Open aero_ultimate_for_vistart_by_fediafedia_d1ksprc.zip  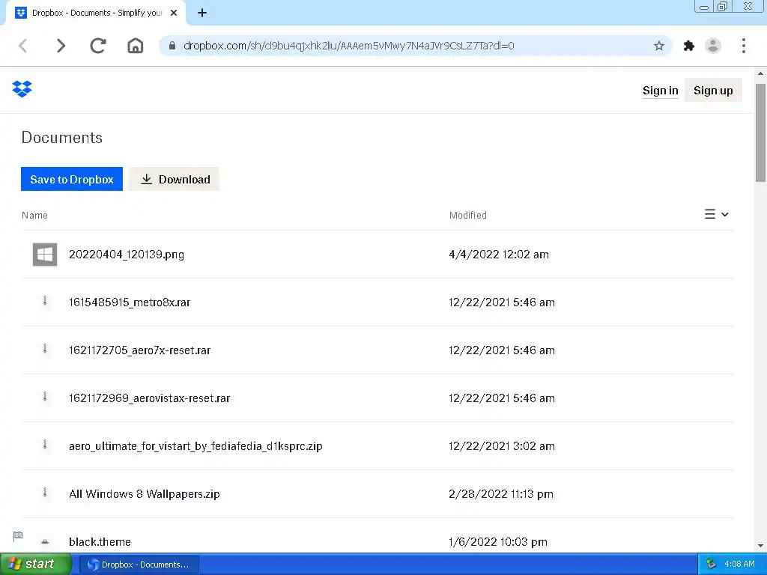(195, 446)
